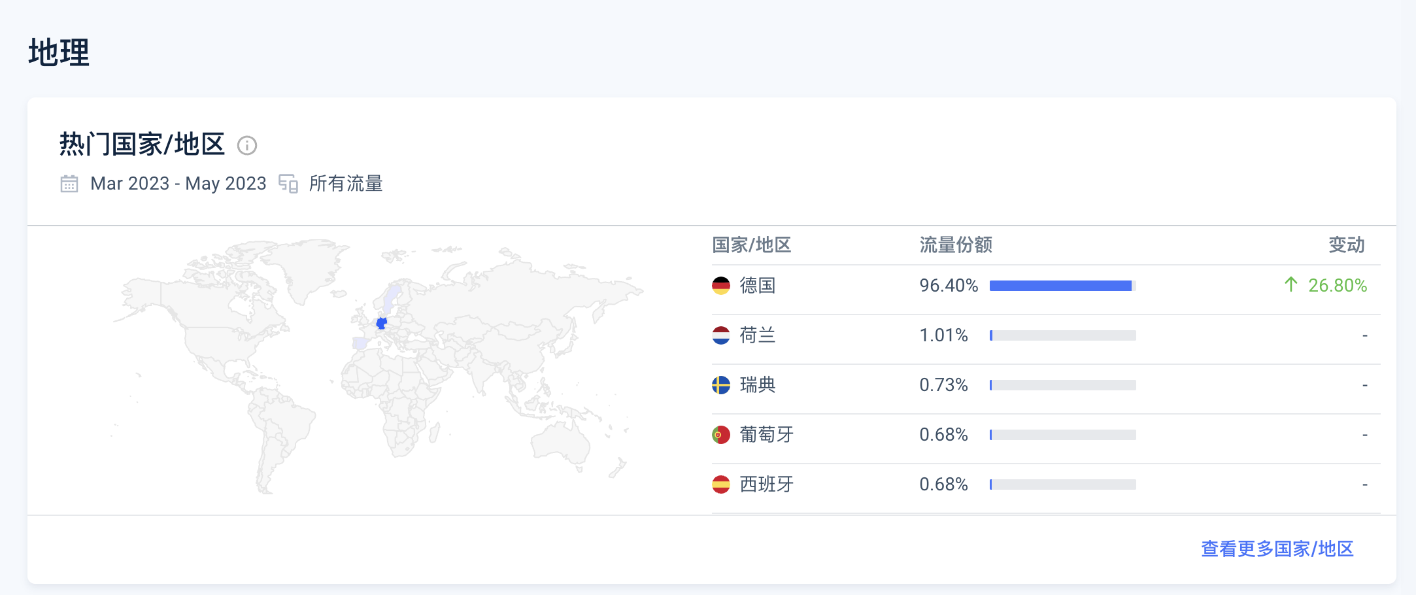Click the green up arrow for Germany

[x=1290, y=284]
